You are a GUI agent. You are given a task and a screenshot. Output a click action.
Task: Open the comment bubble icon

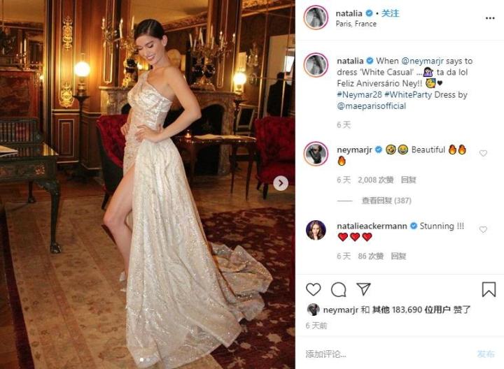(x=339, y=289)
